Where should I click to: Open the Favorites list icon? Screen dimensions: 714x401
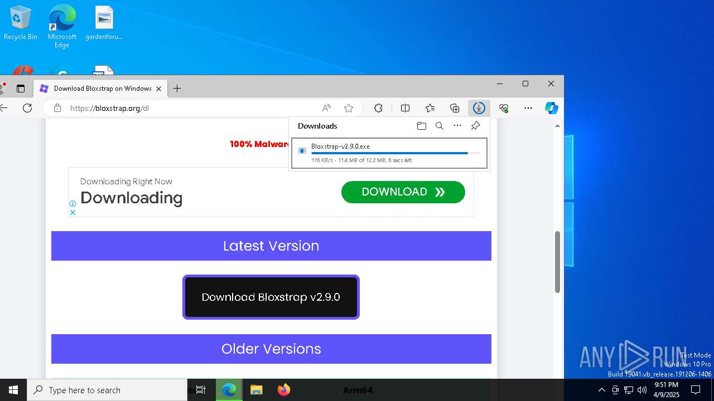[x=430, y=108]
